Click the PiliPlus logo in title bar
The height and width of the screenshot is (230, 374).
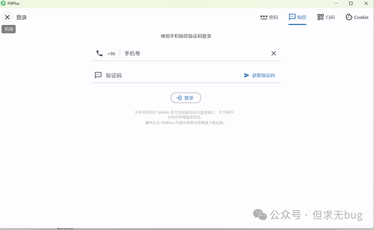pyautogui.click(x=3, y=3)
